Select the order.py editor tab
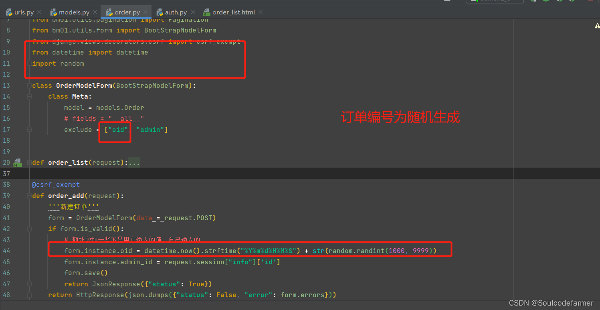The height and width of the screenshot is (310, 600). pyautogui.click(x=122, y=12)
